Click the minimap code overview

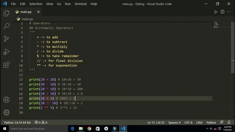click(216, 25)
